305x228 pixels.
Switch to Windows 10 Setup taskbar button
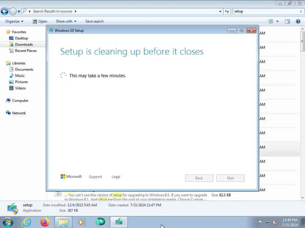(119, 222)
